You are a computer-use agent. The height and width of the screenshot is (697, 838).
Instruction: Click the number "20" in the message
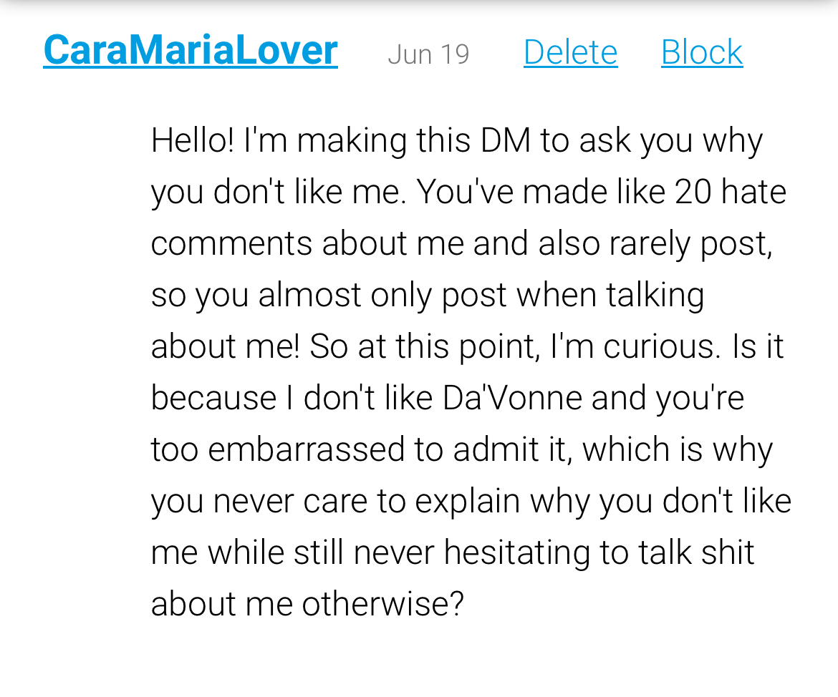693,192
